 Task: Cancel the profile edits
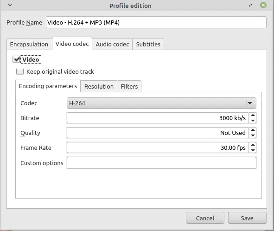[205, 218]
